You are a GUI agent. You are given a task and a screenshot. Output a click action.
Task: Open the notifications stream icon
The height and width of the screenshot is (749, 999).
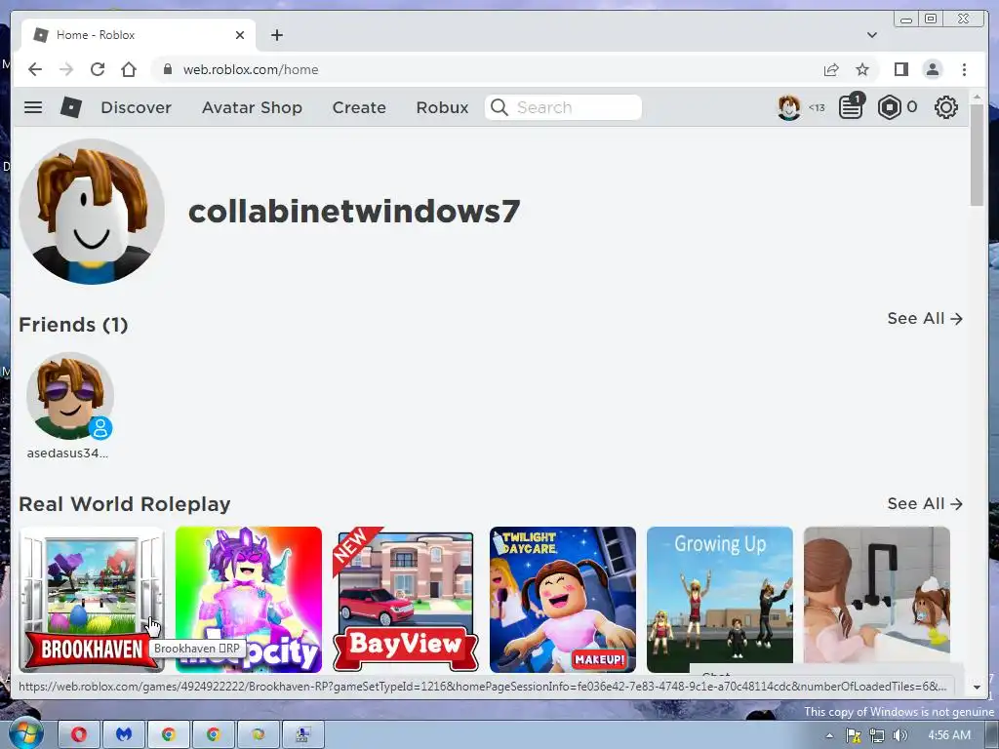pos(851,107)
